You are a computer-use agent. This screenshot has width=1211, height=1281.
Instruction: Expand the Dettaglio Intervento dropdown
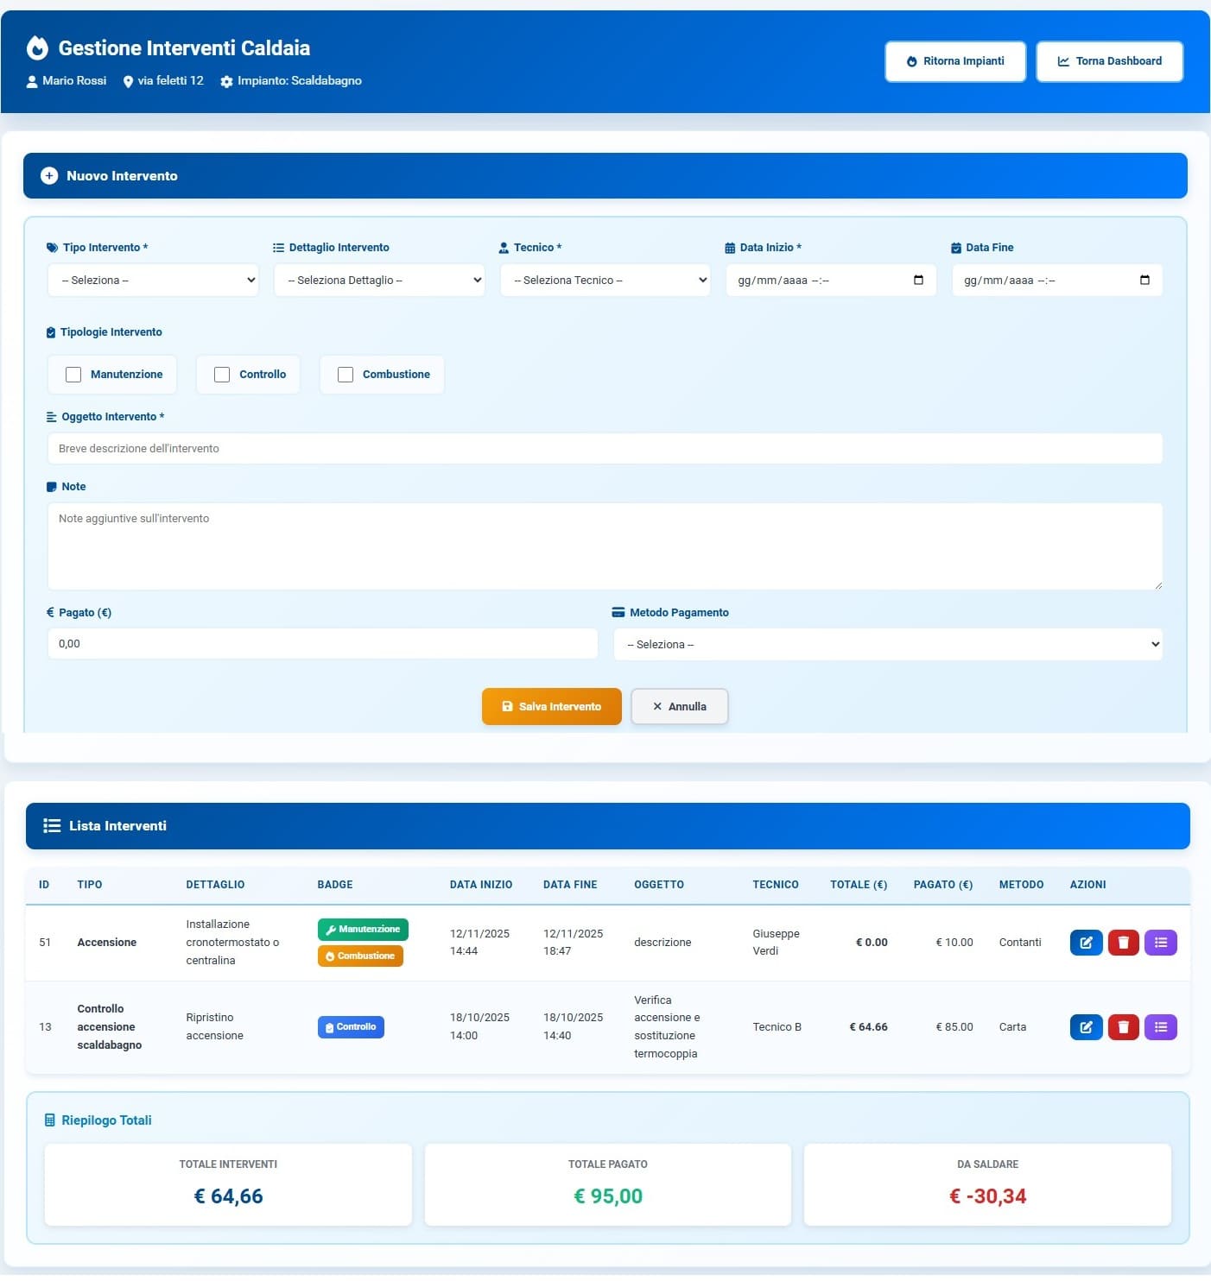(x=379, y=281)
